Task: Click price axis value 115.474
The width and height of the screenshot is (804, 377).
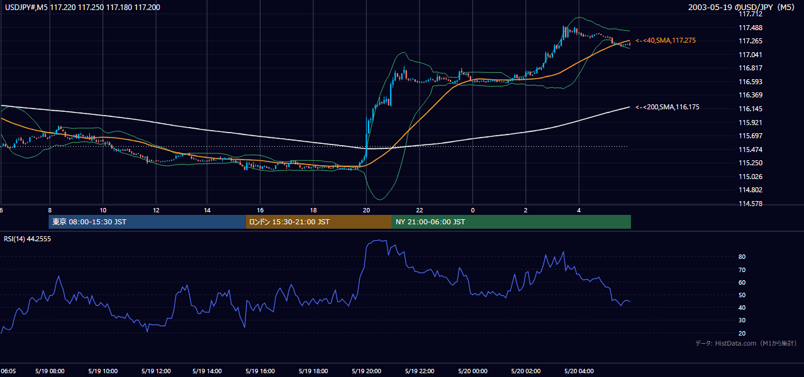Action: 751,150
